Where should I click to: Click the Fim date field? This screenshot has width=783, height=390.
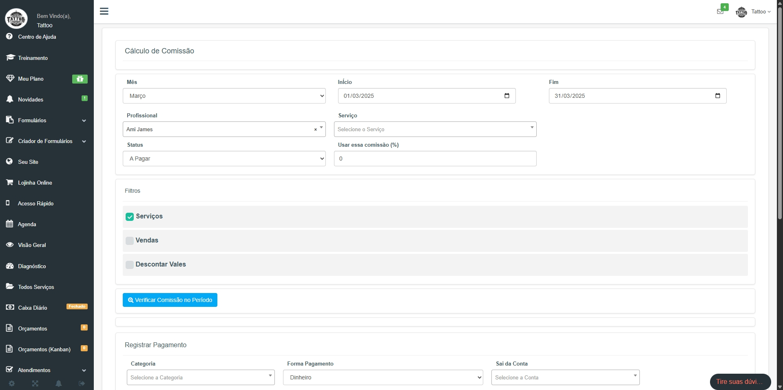click(x=637, y=96)
